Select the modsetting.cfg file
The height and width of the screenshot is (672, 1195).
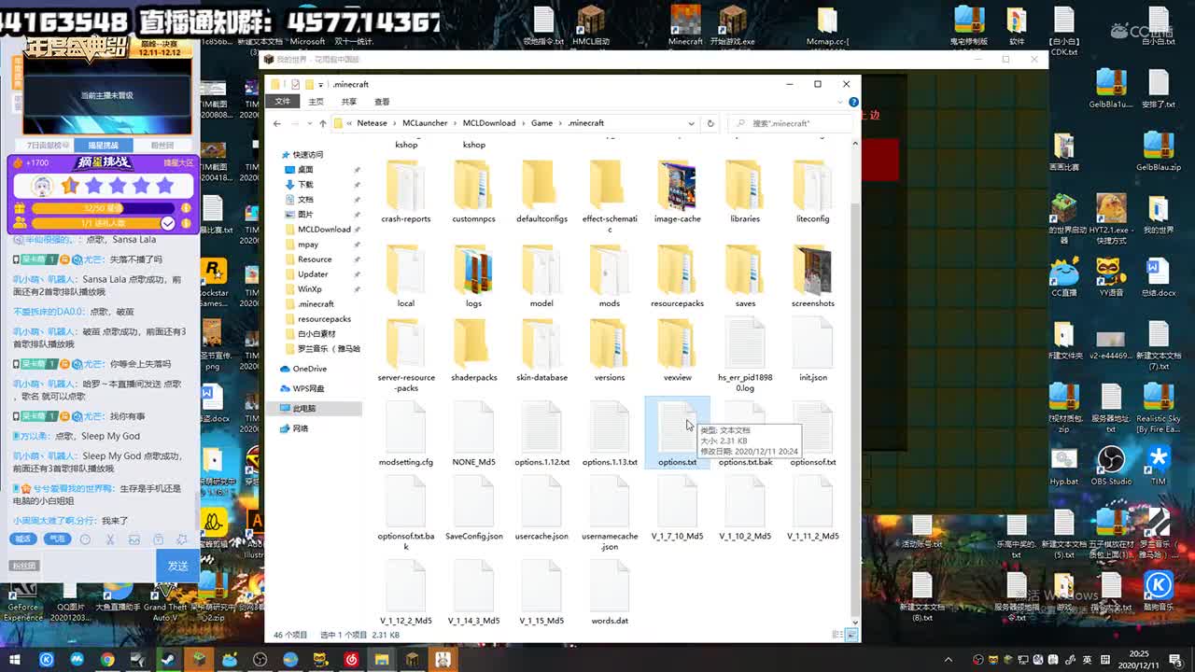pyautogui.click(x=405, y=435)
